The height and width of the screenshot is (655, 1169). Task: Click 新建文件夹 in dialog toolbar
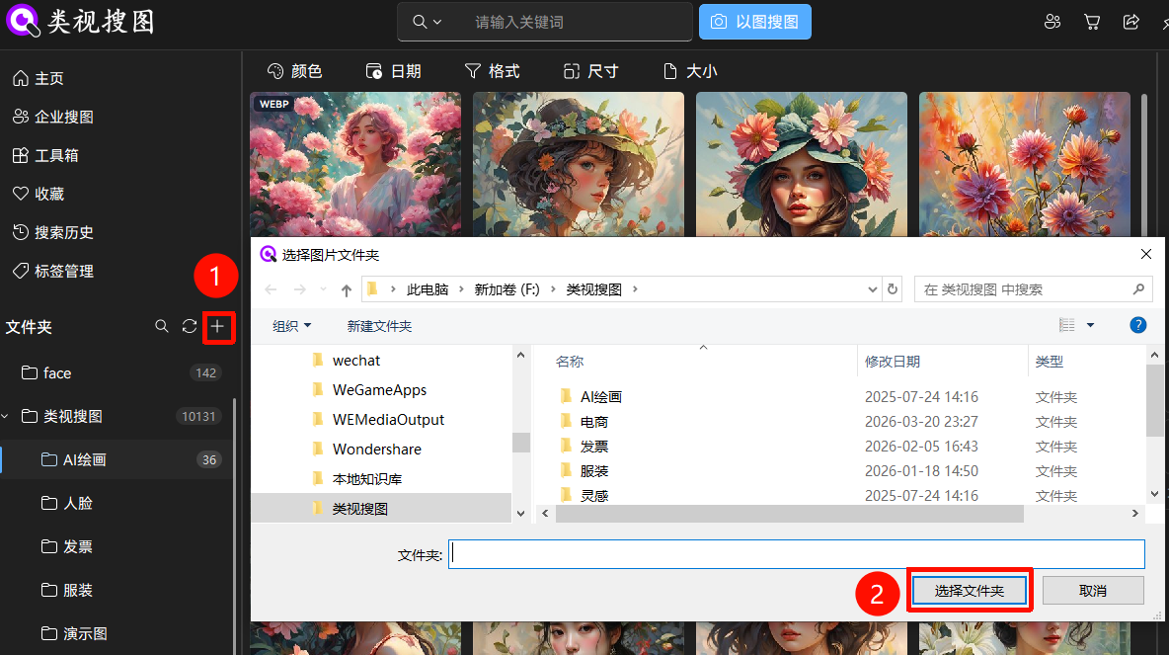[379, 326]
